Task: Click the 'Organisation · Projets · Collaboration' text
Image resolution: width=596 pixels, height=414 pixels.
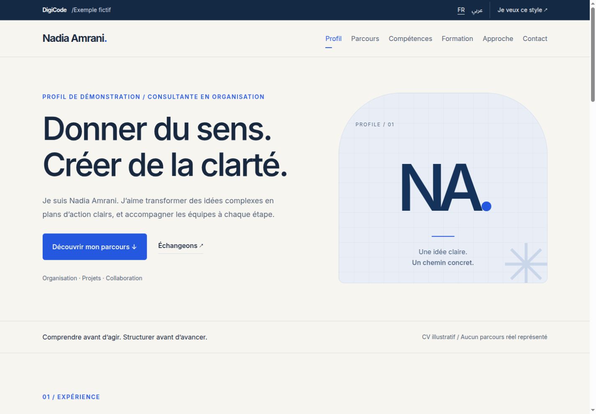Action: pyautogui.click(x=92, y=278)
